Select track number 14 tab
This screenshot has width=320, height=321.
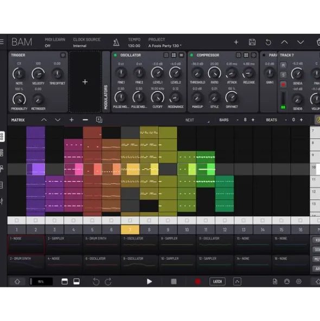coord(263,230)
